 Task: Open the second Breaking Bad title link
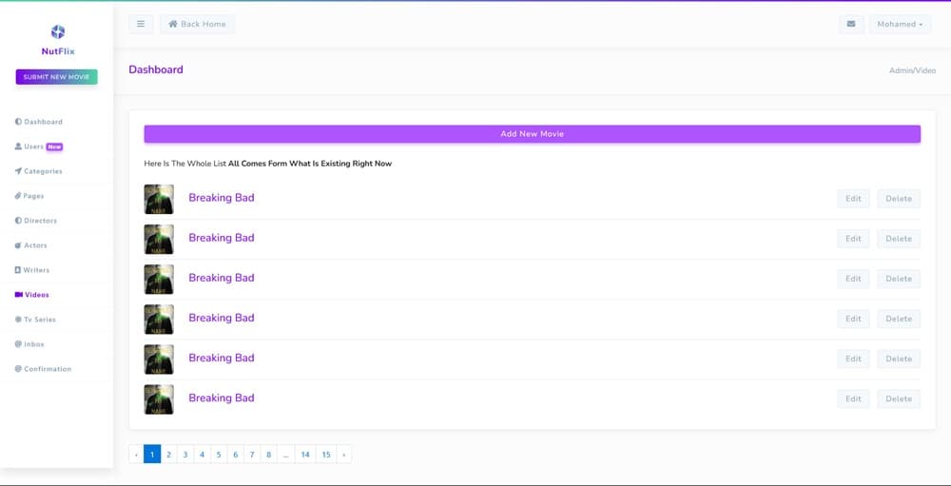222,238
